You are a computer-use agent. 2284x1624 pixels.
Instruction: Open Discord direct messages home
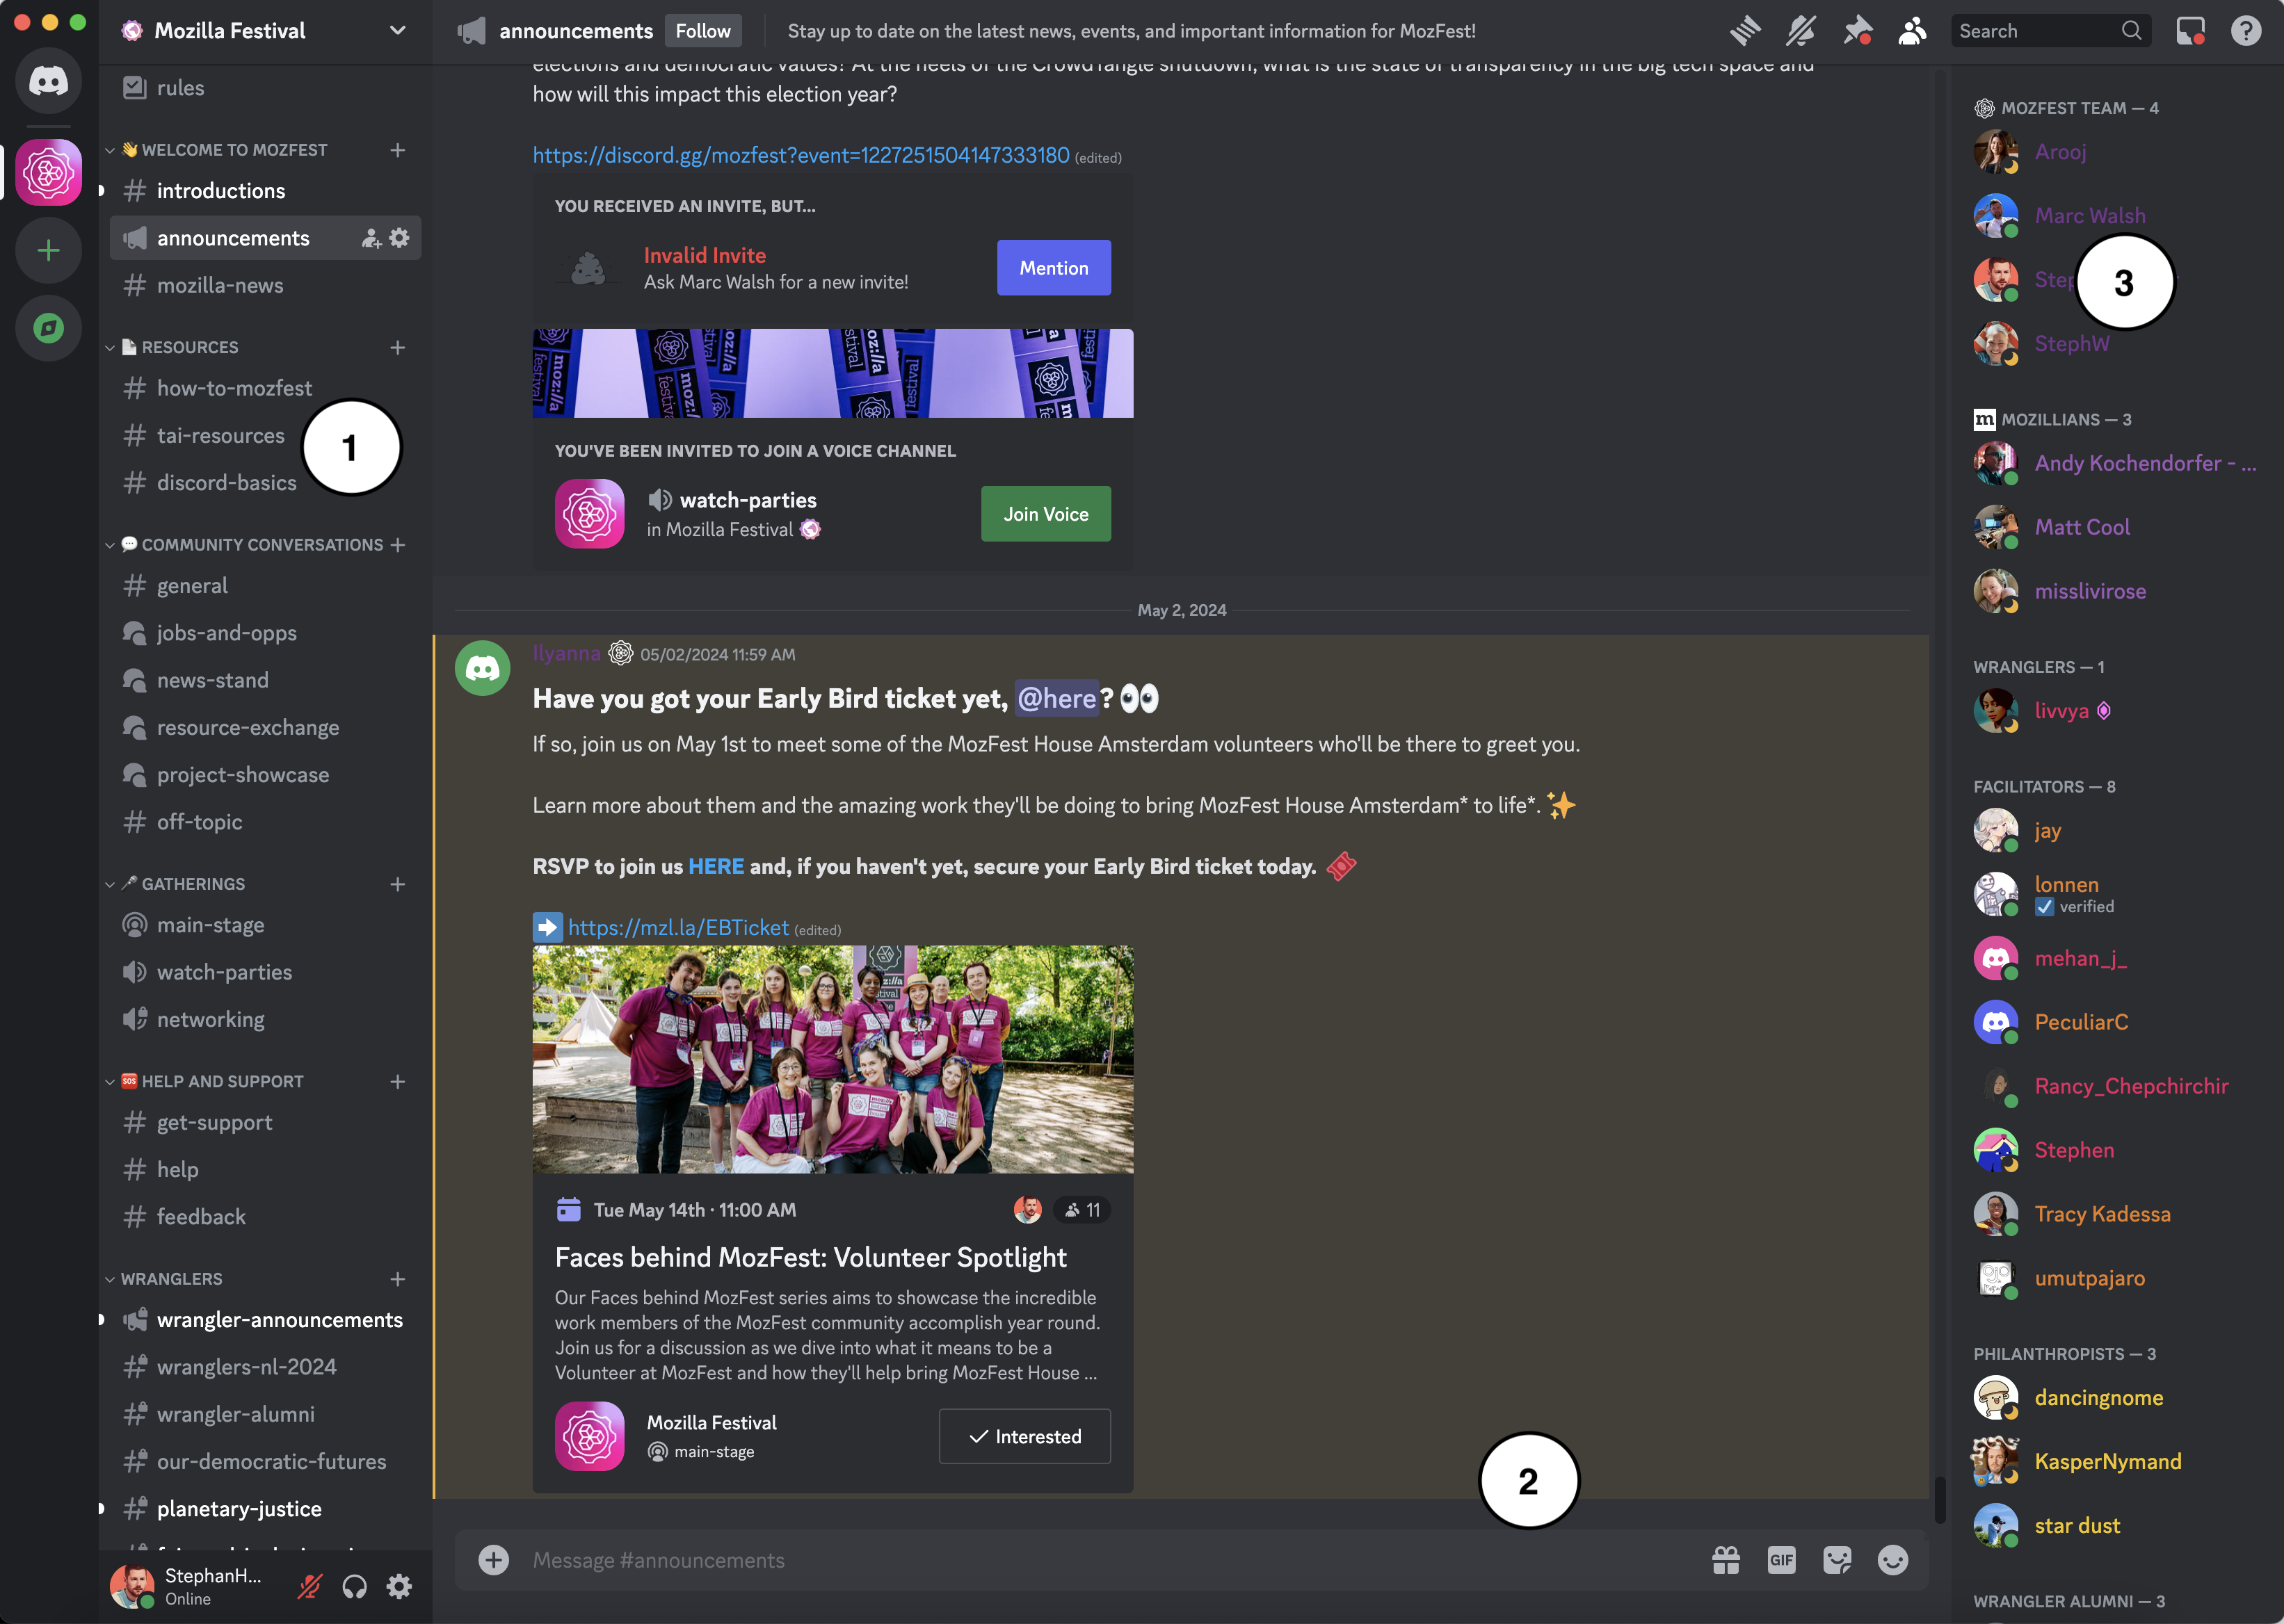48,80
